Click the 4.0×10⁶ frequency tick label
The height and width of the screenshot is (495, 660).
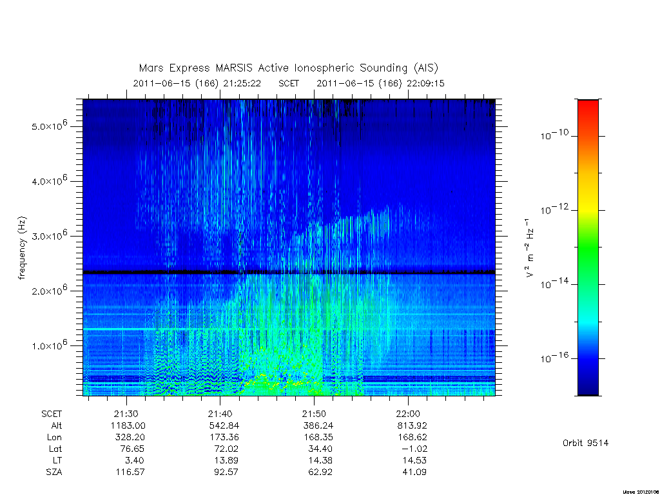(49, 180)
